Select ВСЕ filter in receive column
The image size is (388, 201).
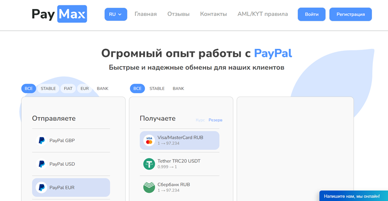coord(137,88)
